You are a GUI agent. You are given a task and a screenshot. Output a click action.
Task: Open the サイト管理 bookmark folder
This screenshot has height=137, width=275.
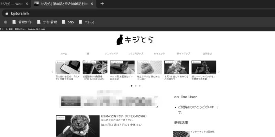coord(47,22)
